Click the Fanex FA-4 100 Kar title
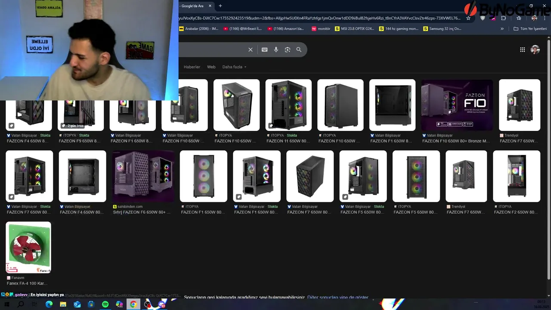This screenshot has height=310, width=551. tap(27, 283)
